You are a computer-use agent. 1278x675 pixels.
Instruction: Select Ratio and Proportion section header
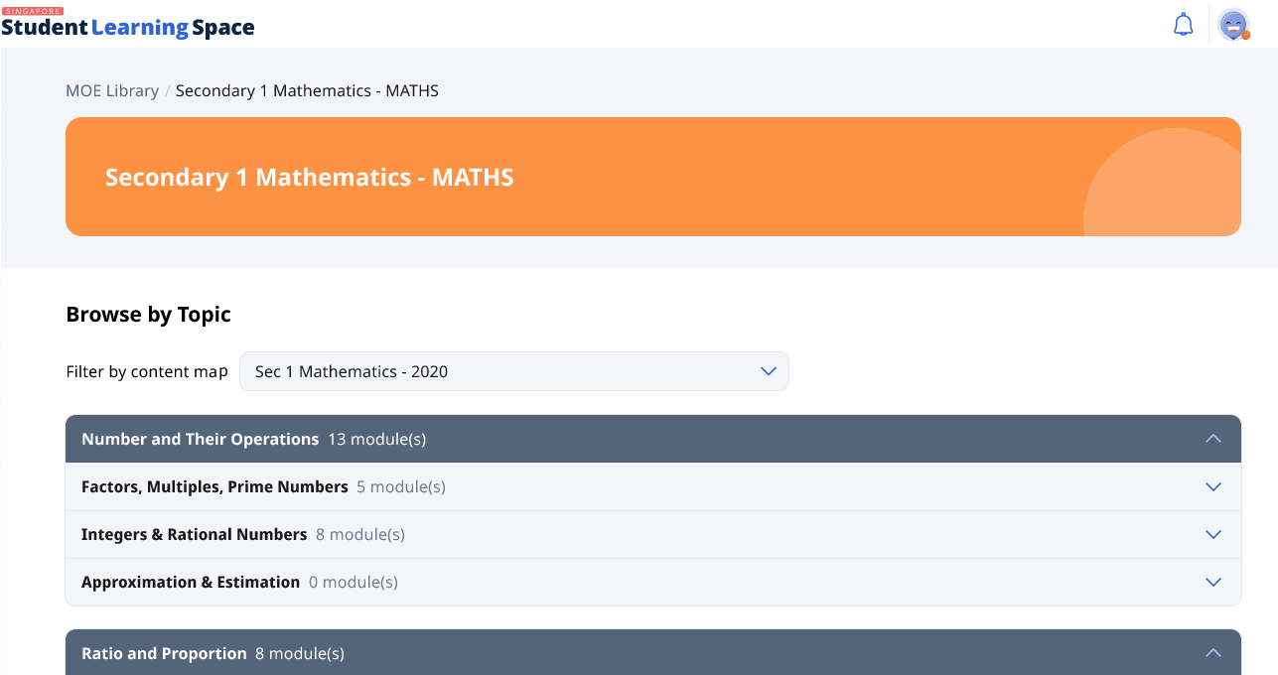coord(164,653)
